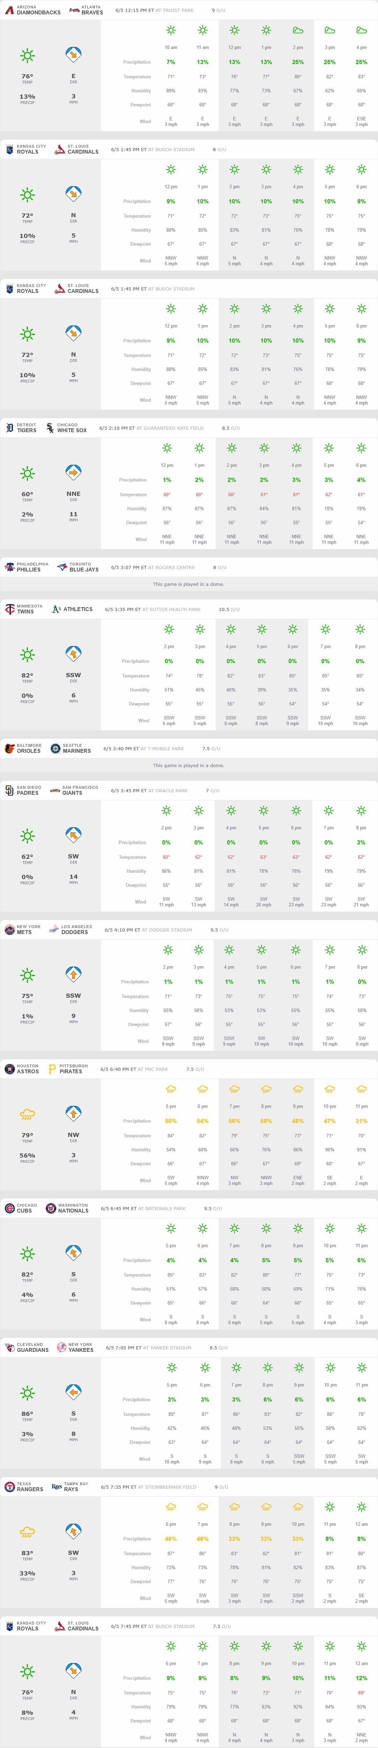Click the AT ROGERS CENTRE venue text

tap(172, 567)
